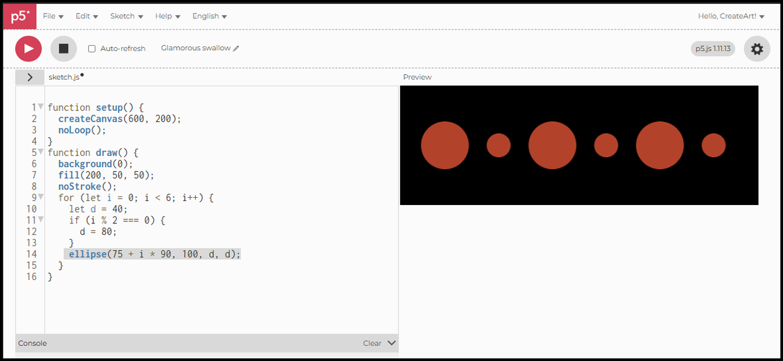The image size is (783, 361).
Task: Collapse the console with the chevron
Action: (x=391, y=343)
